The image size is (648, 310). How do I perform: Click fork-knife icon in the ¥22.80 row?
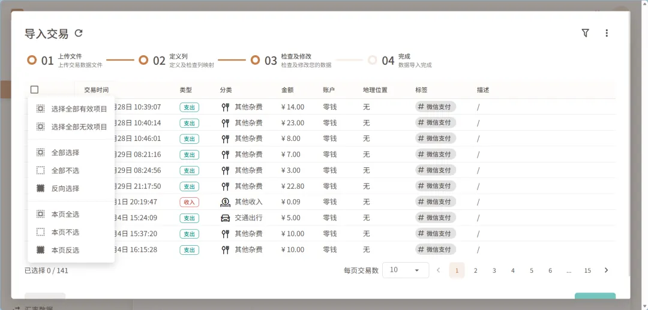click(225, 186)
